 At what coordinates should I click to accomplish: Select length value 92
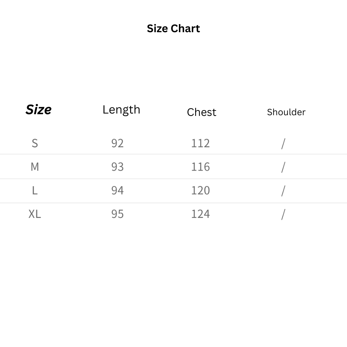tap(117, 143)
